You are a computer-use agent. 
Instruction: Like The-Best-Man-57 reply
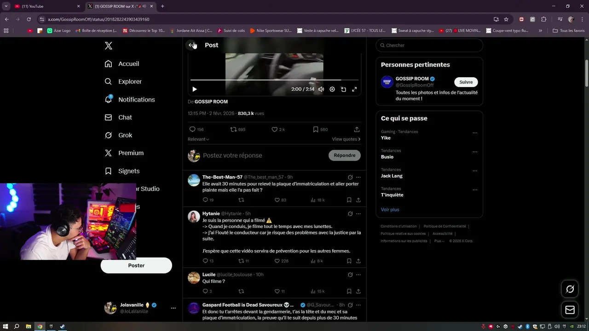click(281, 200)
